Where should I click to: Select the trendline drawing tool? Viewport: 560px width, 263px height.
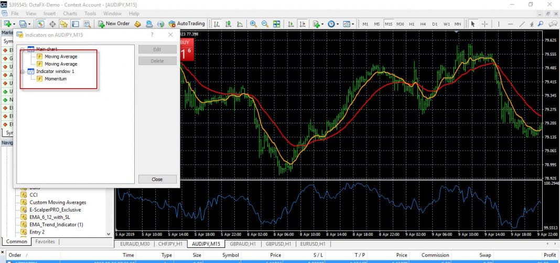[522, 24]
